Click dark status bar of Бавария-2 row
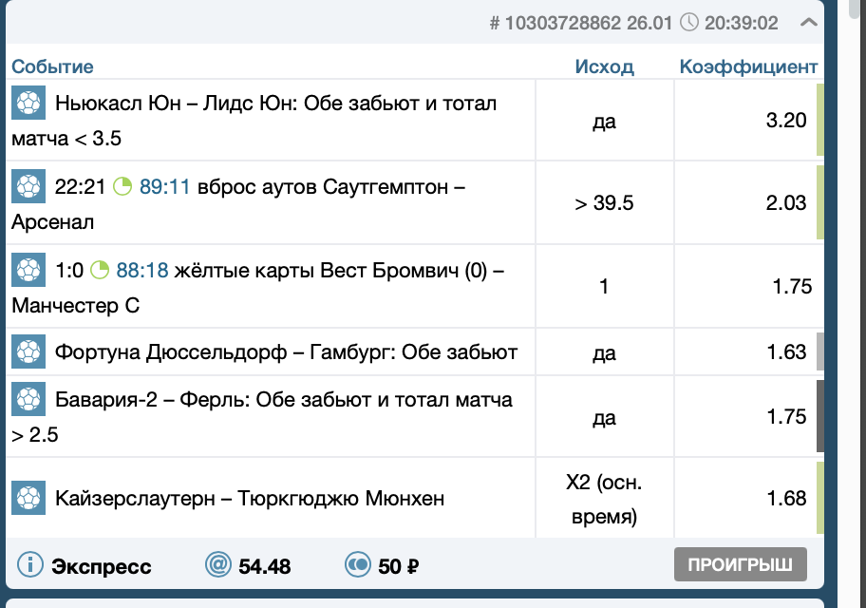866x608 pixels. 820,416
